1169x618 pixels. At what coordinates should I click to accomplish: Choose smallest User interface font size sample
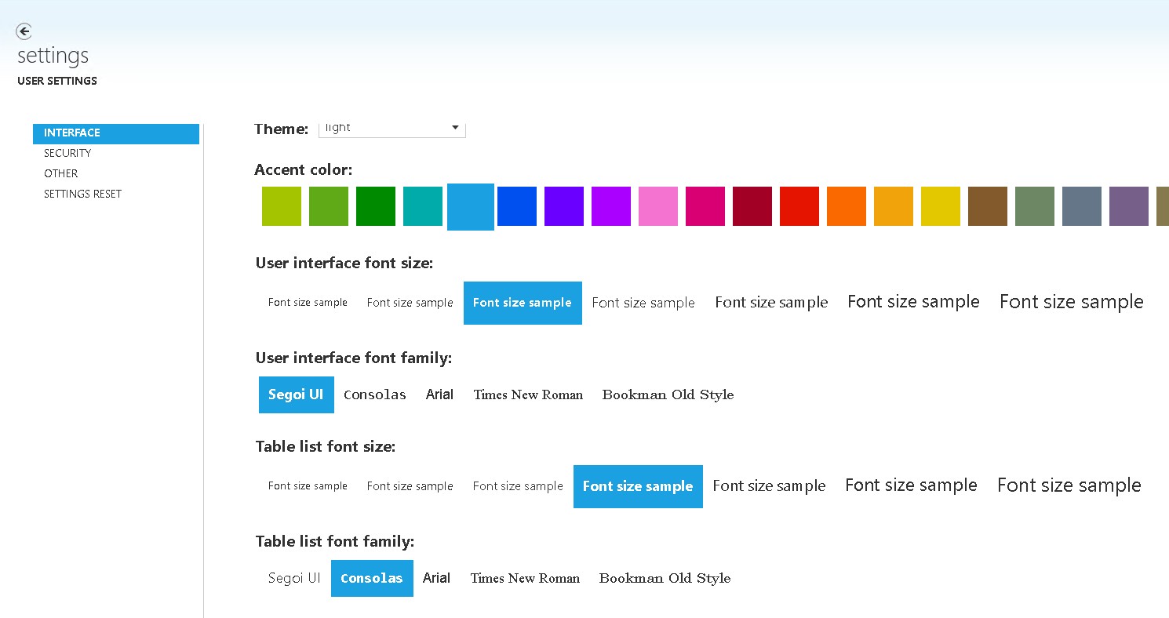(308, 303)
